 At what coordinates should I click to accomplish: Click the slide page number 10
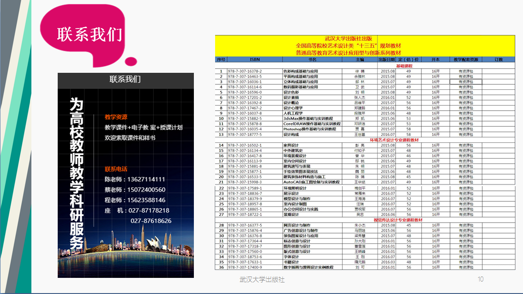point(481,279)
